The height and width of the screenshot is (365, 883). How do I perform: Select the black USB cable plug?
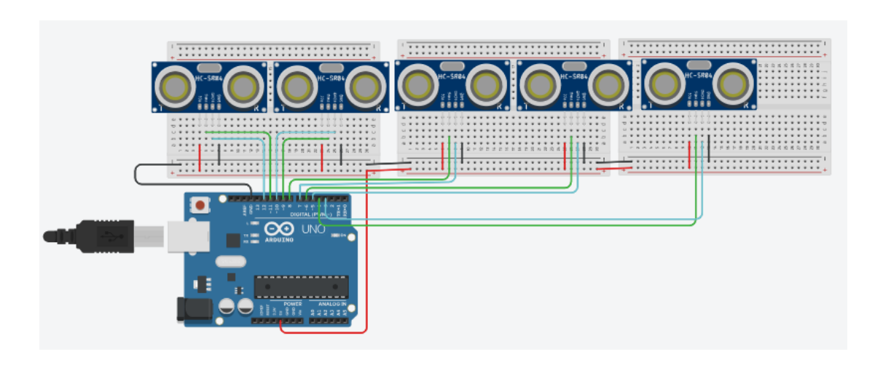coord(87,236)
